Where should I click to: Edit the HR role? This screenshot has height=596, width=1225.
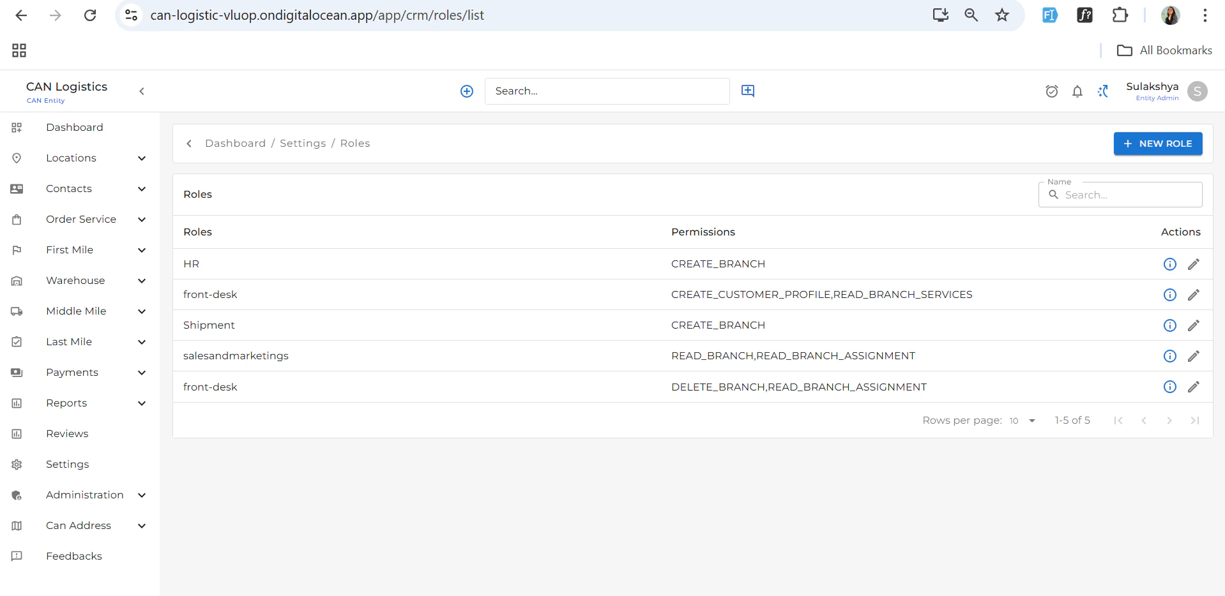tap(1194, 264)
